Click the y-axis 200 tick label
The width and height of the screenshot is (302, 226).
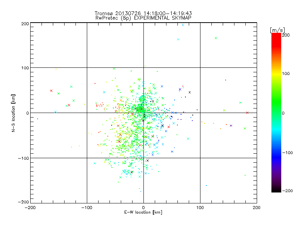click(x=25, y=24)
